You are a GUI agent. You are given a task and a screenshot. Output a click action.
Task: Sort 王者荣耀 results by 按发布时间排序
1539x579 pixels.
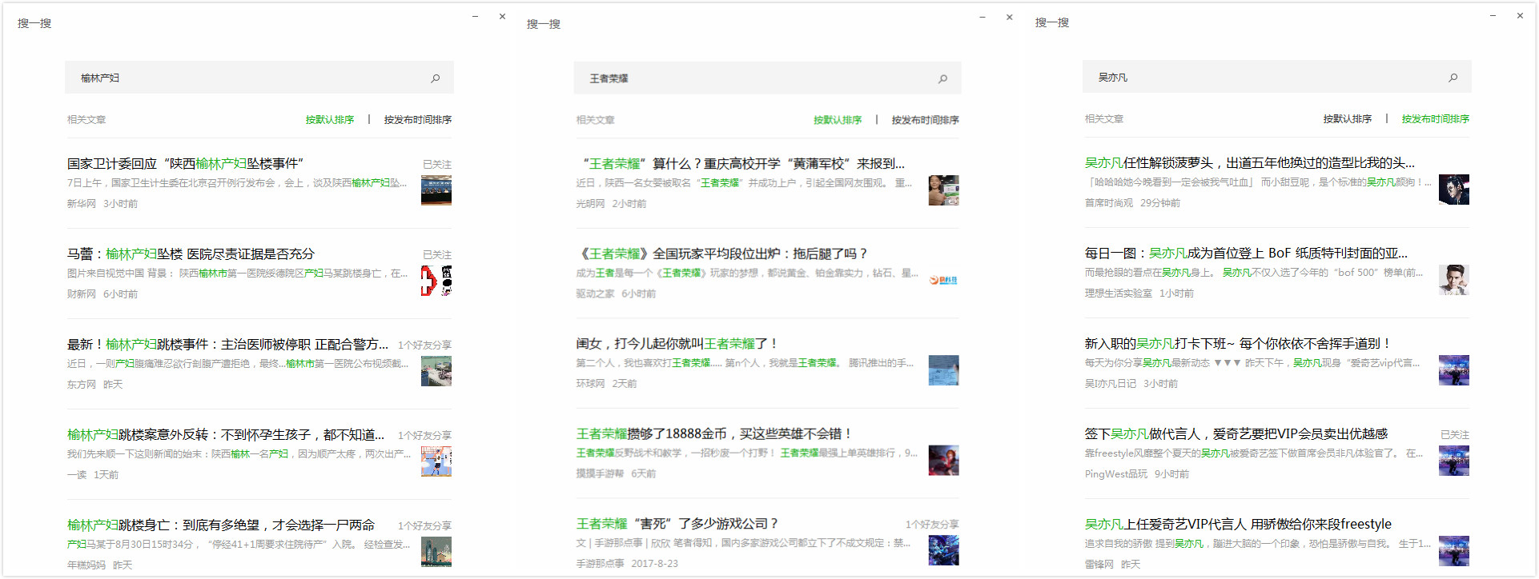pyautogui.click(x=926, y=120)
